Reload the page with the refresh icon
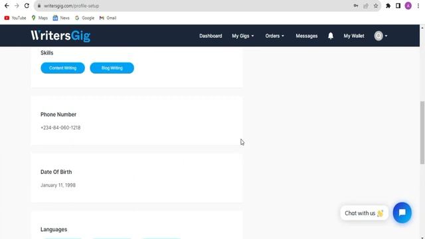Image resolution: width=425 pixels, height=239 pixels. click(x=27, y=6)
